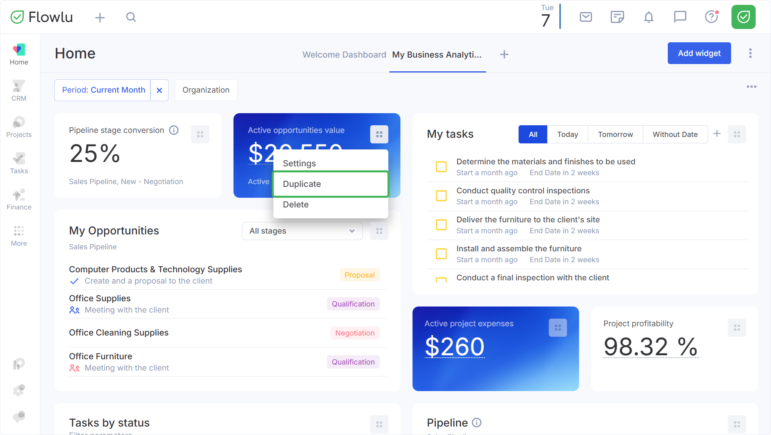
Task: Add a new dashboard tab
Action: click(504, 54)
